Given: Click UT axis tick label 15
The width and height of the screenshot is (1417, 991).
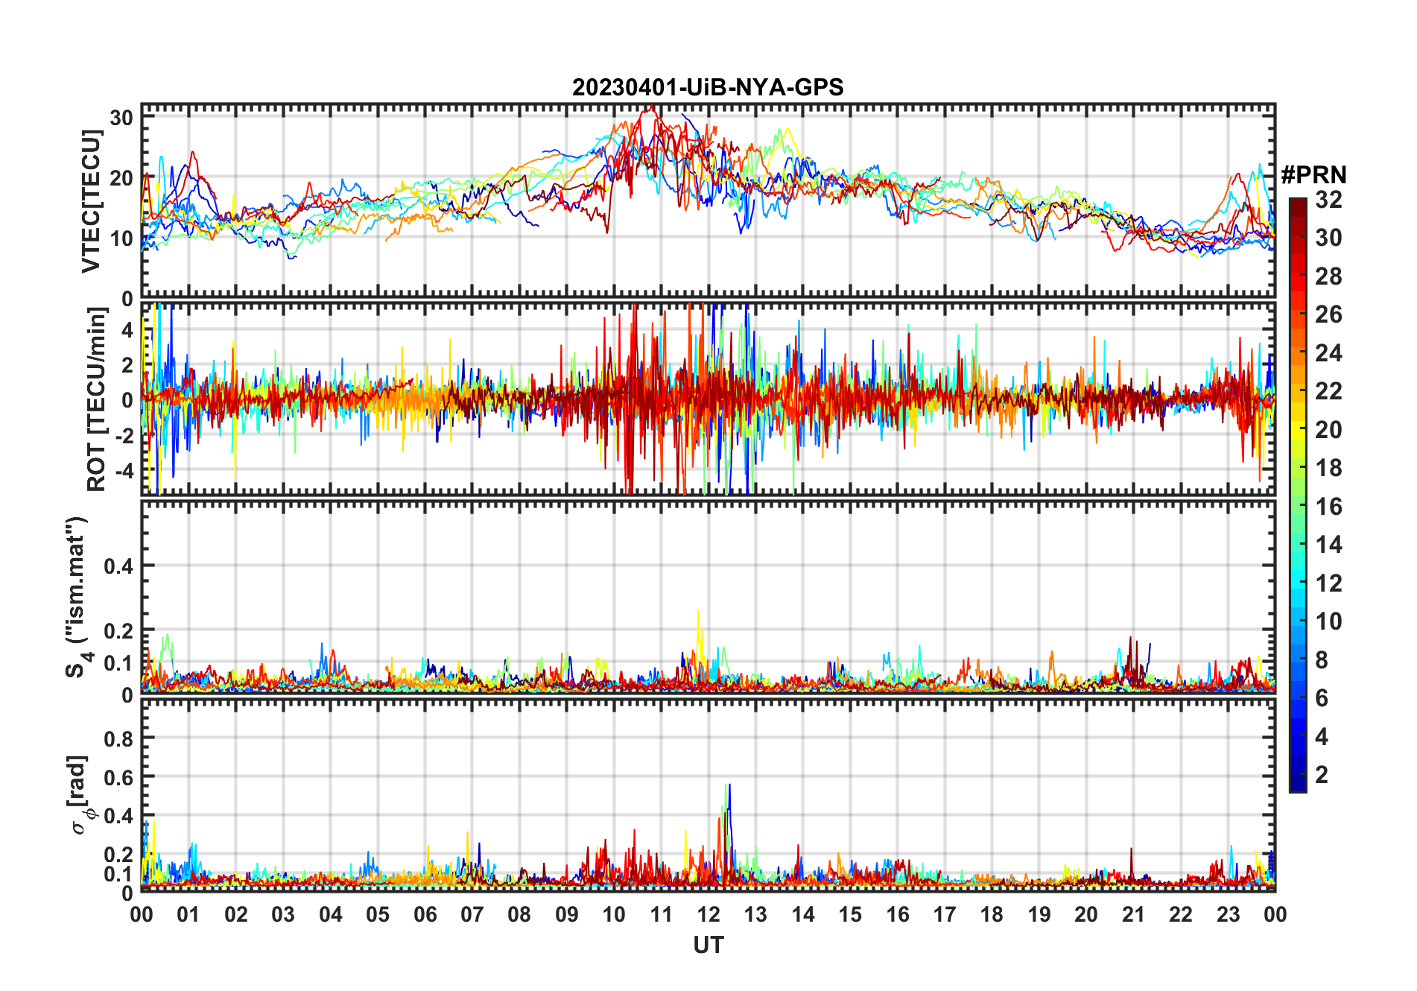Looking at the screenshot, I should tap(850, 914).
